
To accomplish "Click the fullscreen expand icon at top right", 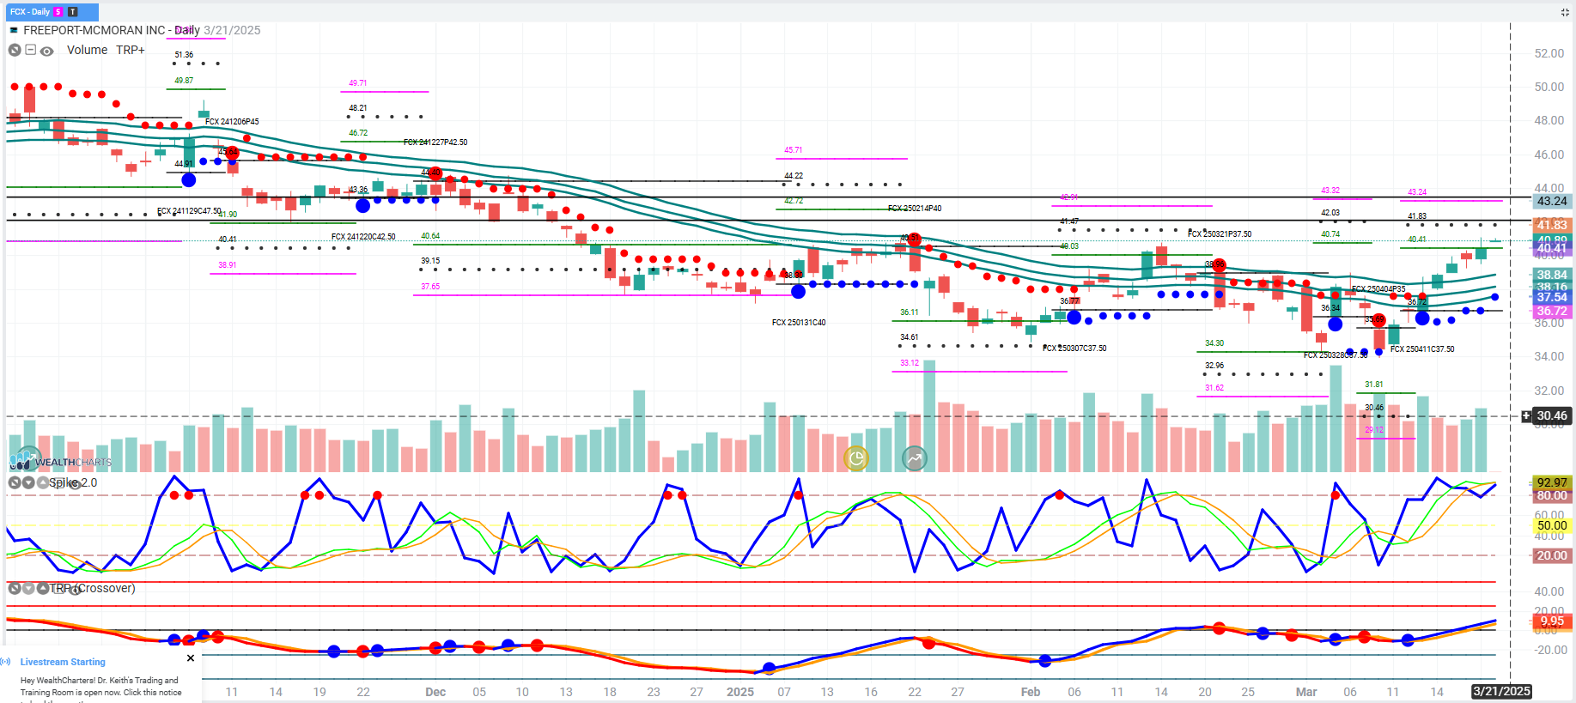I will click(1564, 12).
